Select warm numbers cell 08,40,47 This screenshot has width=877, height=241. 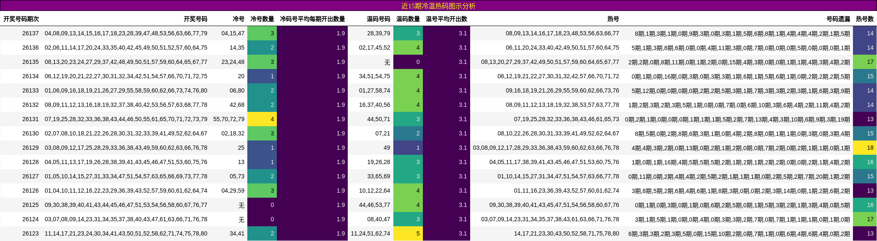point(379,219)
